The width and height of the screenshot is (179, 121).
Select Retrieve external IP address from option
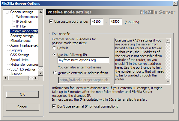[55, 73]
